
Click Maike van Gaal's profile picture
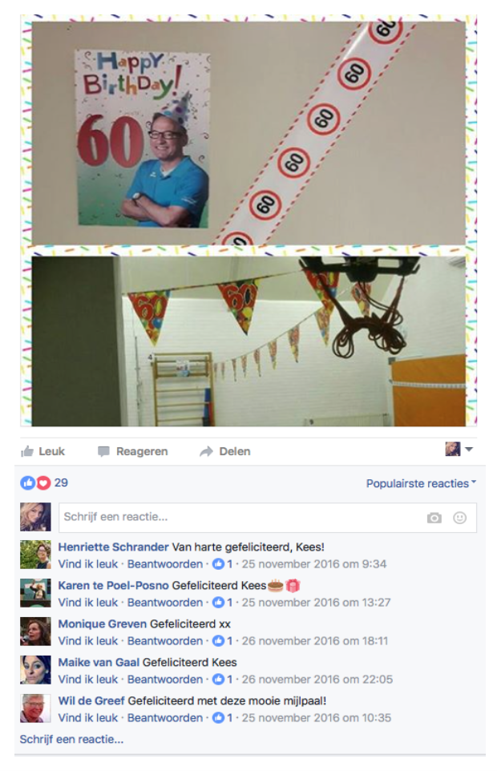(x=35, y=670)
